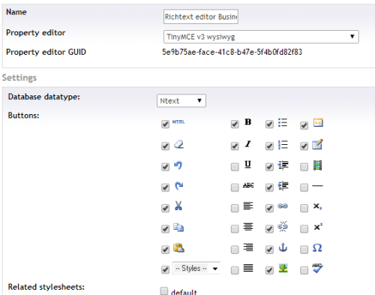This screenshot has height=295, width=375.
Task: Click the anchor icon
Action: [x=283, y=248]
